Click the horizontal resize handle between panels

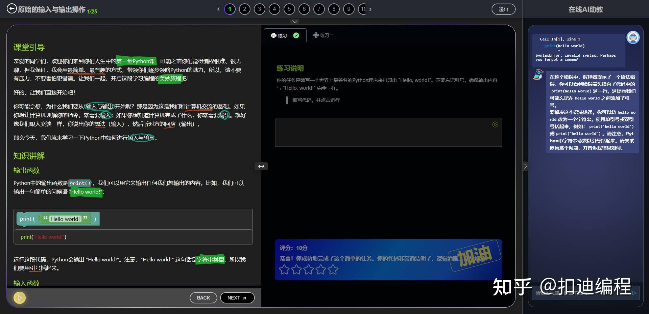click(x=261, y=166)
